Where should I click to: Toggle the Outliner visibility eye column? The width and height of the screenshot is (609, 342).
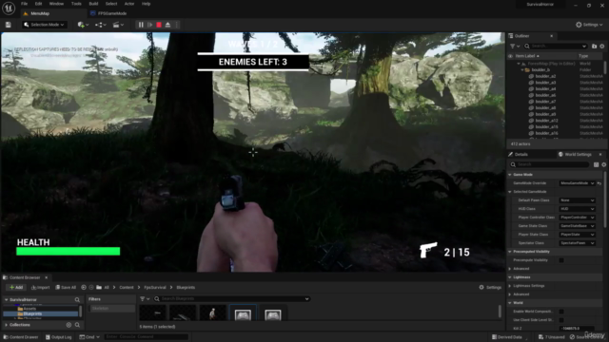tap(510, 56)
